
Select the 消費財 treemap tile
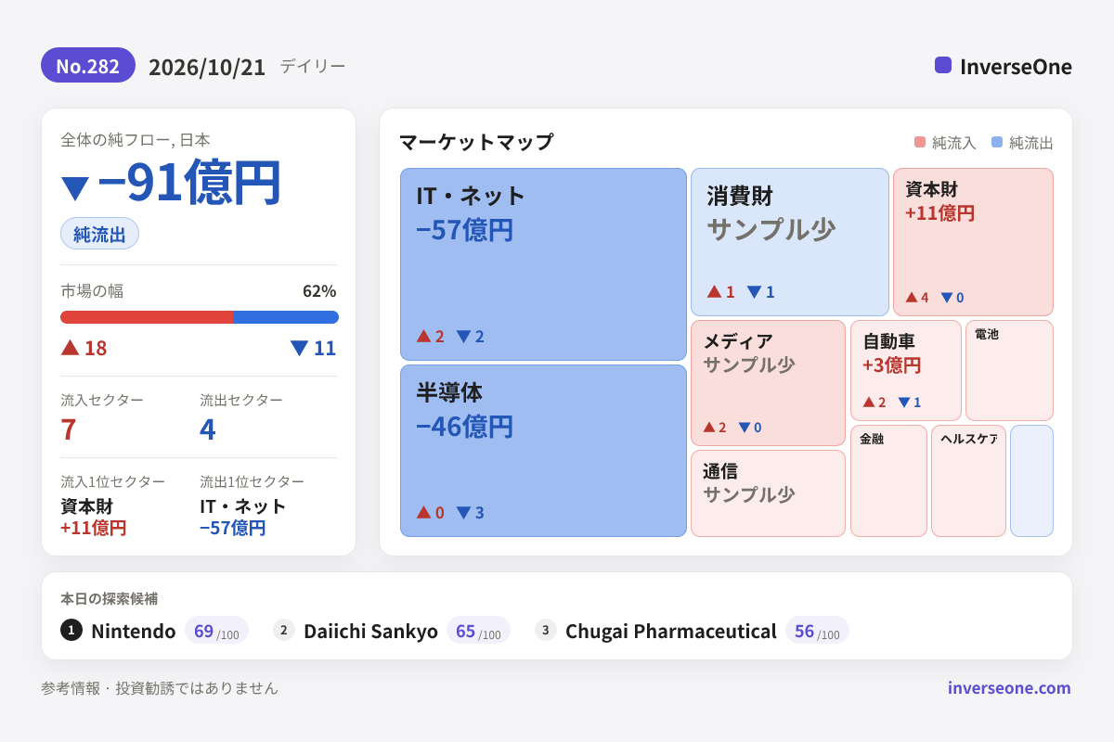790,242
